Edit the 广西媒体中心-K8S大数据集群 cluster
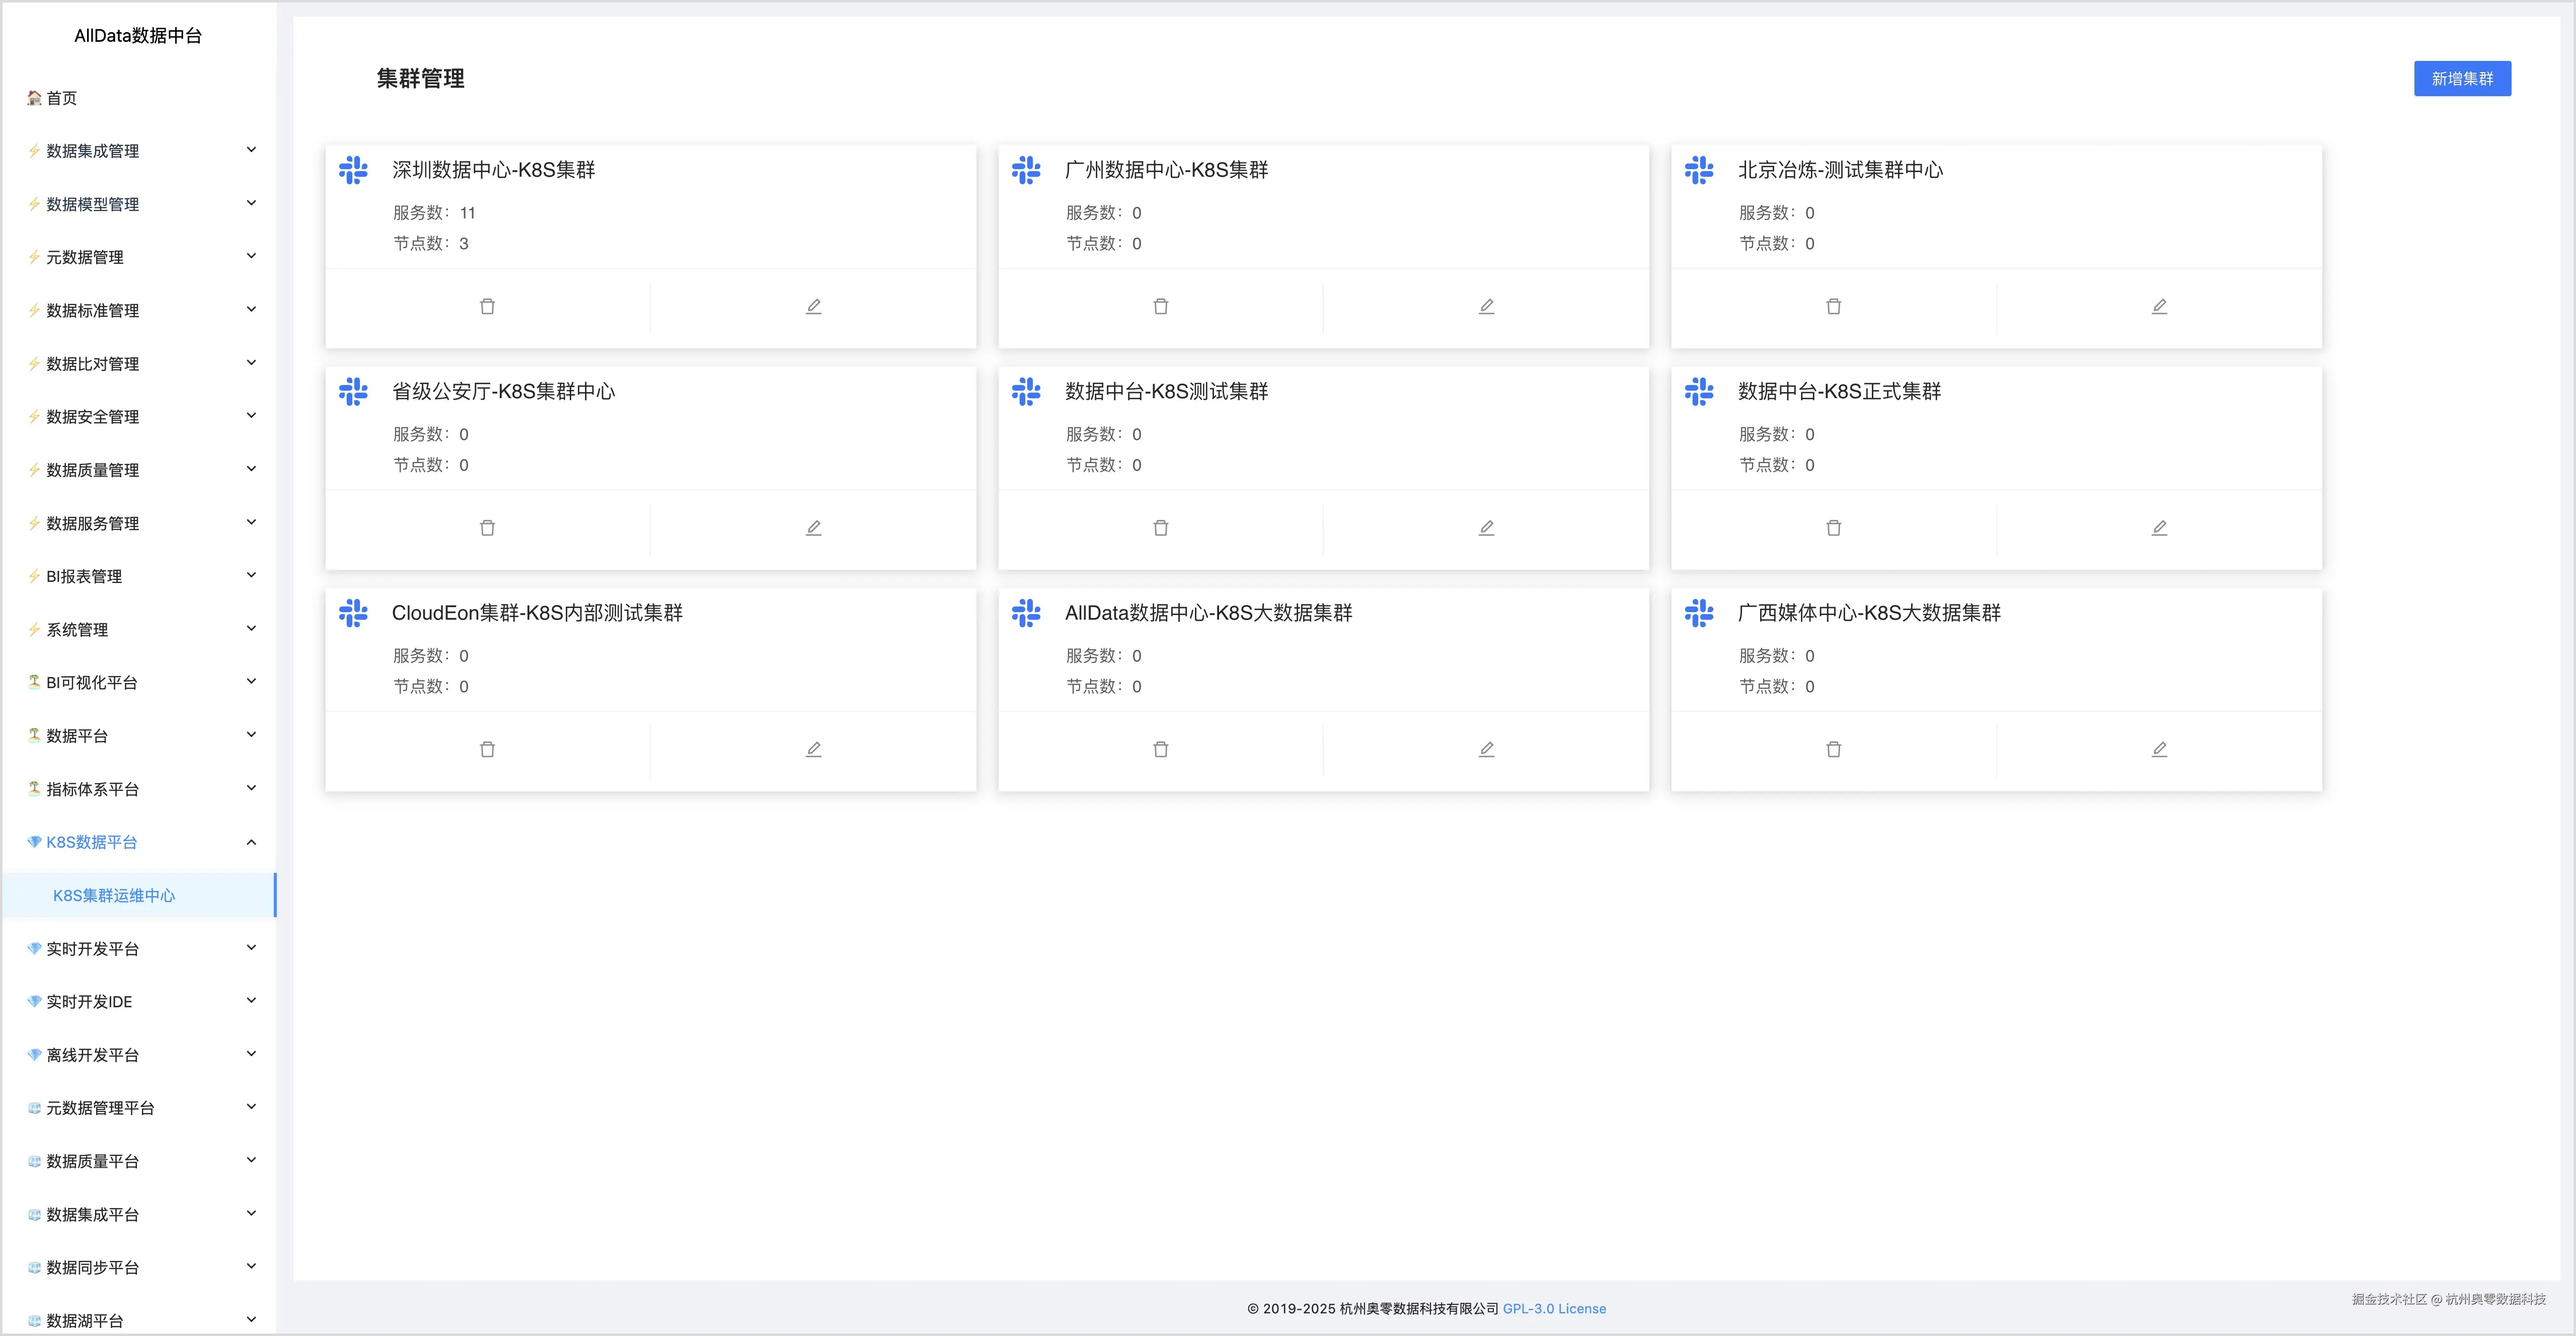 2159,749
